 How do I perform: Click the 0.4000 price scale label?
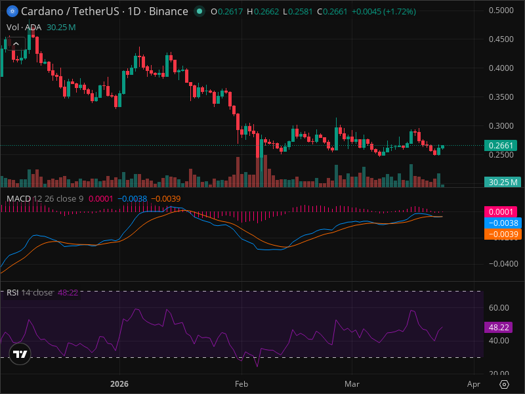[501, 68]
